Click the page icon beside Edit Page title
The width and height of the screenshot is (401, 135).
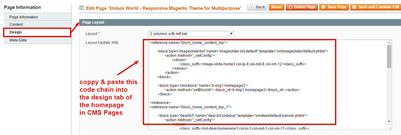click(x=82, y=8)
